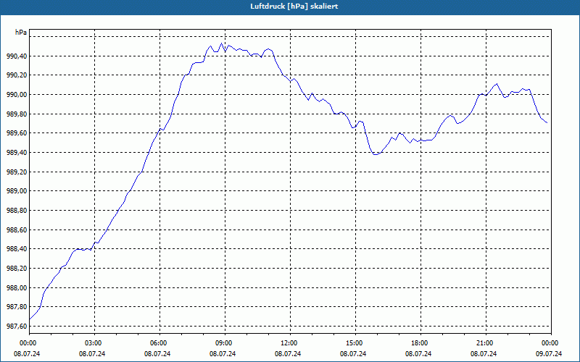Click the 21:00 time axis label
The height and width of the screenshot is (362, 580).
click(x=486, y=343)
